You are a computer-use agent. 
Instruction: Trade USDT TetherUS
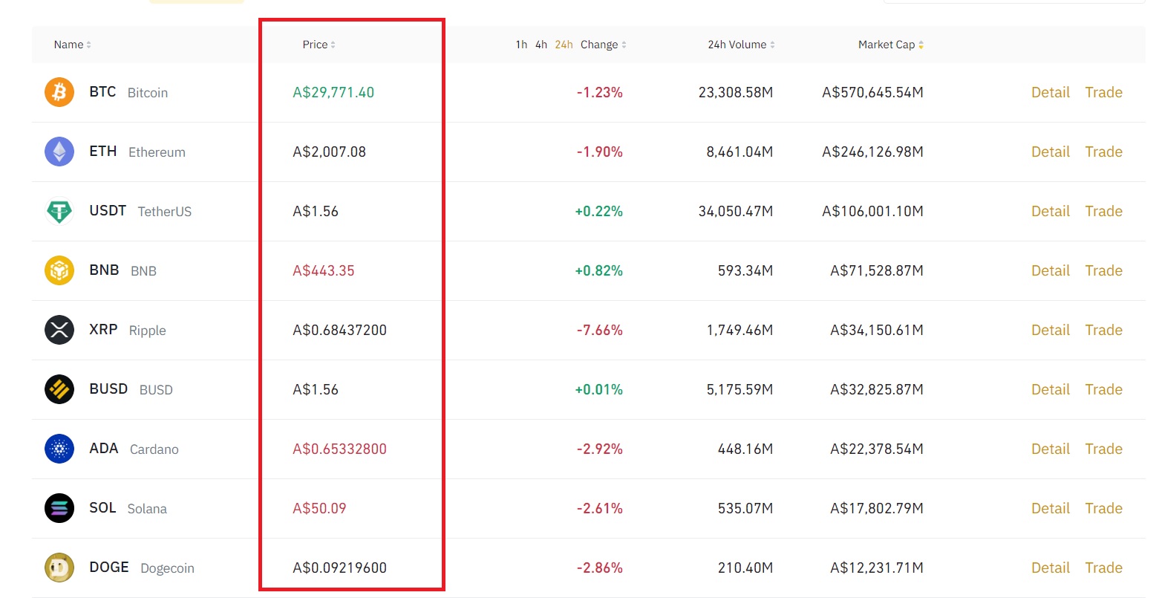1103,211
